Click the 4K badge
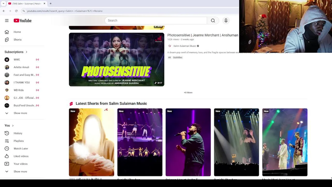The height and width of the screenshot is (187, 332). click(169, 57)
